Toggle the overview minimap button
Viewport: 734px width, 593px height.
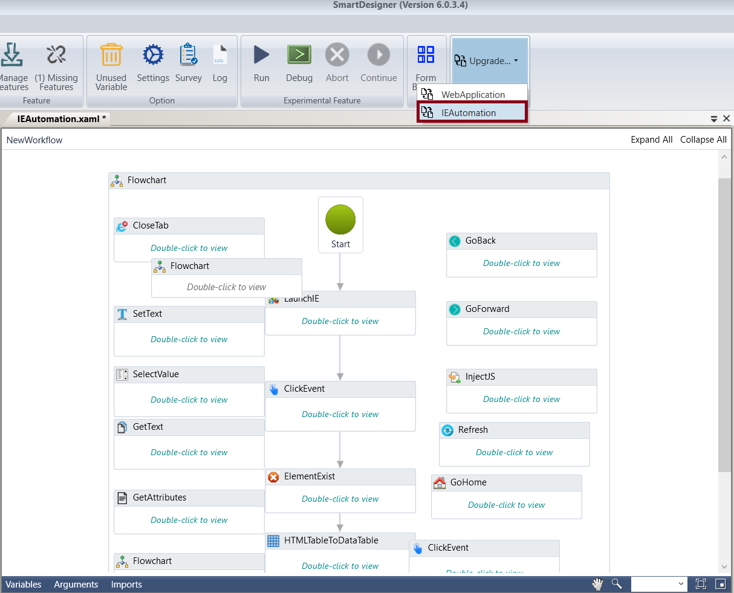coord(720,584)
